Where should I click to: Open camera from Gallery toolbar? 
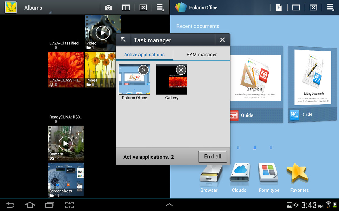coord(108,8)
